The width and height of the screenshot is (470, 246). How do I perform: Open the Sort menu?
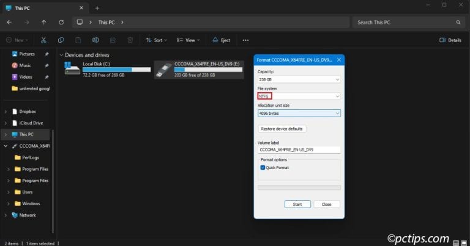(x=155, y=40)
